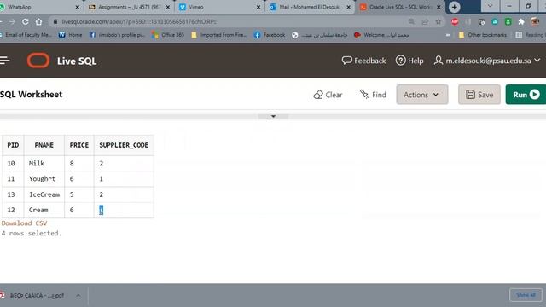Click the PRICE column header
546x307 pixels.
tap(79, 145)
